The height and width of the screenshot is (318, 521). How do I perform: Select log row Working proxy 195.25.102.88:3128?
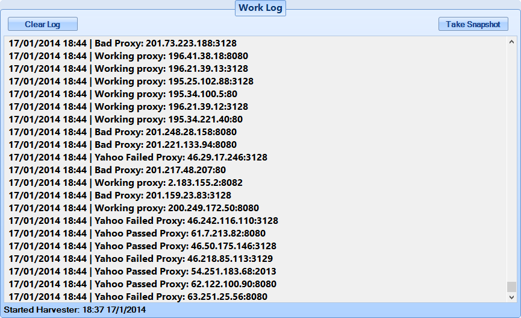131,81
